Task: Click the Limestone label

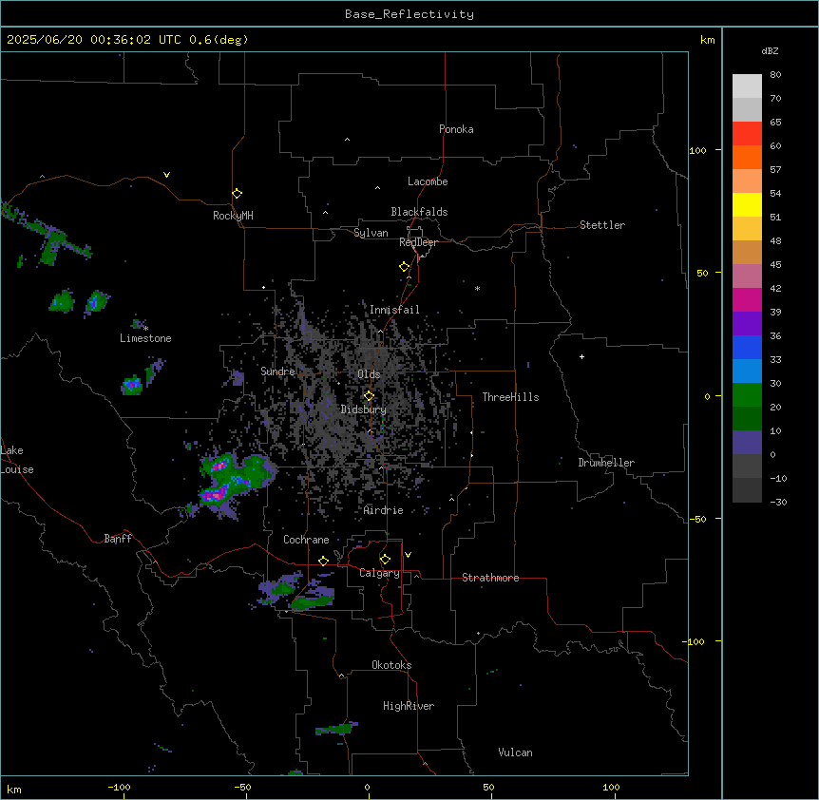Action: tap(145, 338)
